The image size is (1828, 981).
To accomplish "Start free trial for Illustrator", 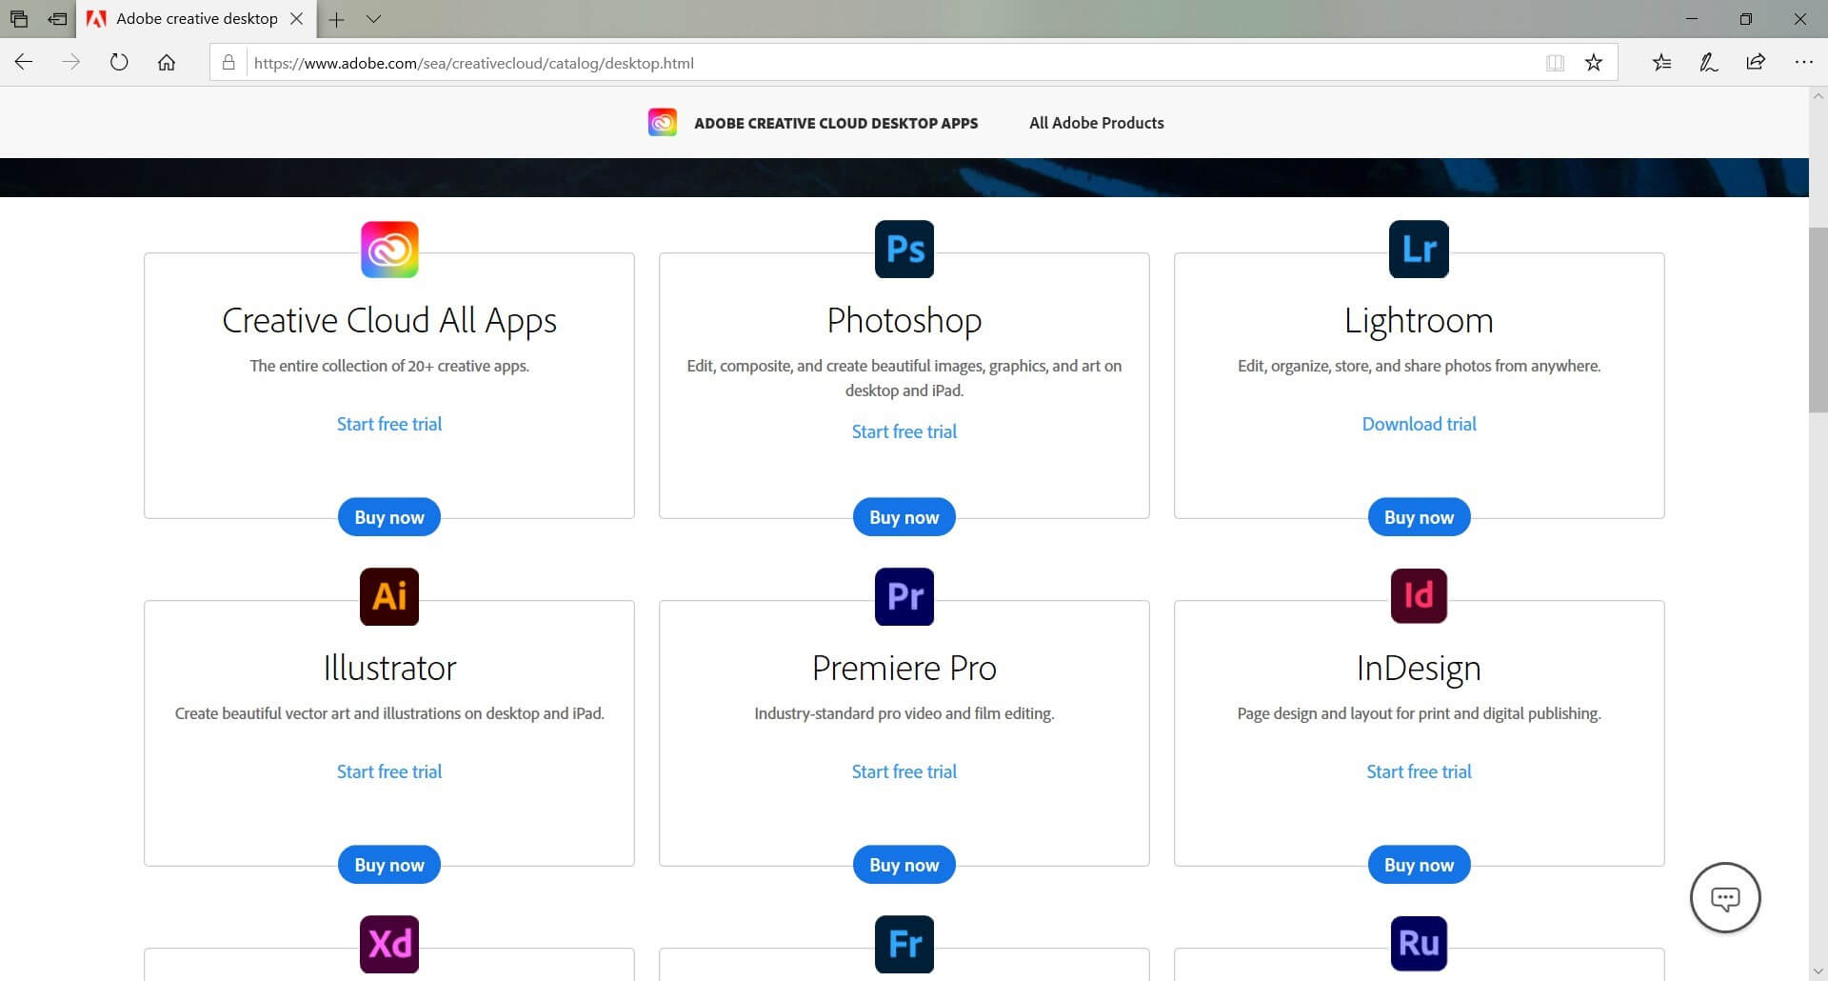I will point(389,771).
